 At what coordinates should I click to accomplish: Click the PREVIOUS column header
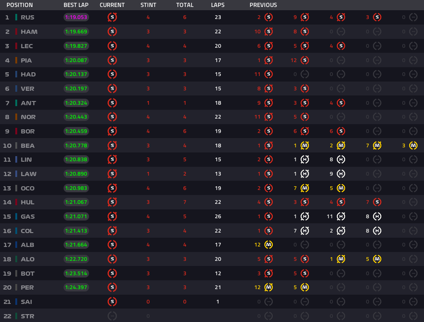tap(263, 5)
